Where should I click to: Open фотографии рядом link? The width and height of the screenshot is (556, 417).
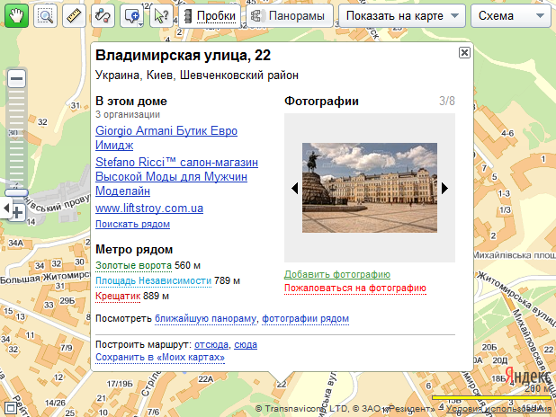[305, 318]
